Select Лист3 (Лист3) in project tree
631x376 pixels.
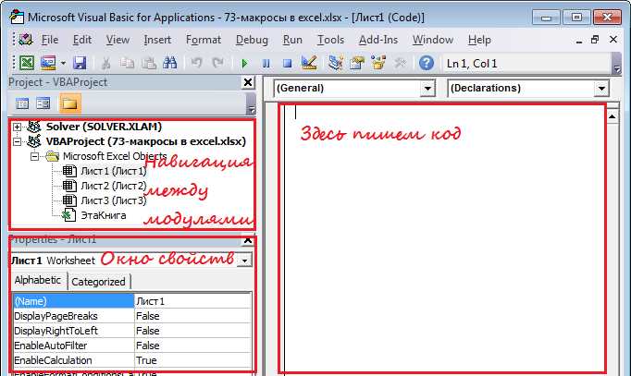(x=114, y=200)
